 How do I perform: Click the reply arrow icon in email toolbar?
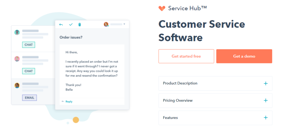(61, 24)
